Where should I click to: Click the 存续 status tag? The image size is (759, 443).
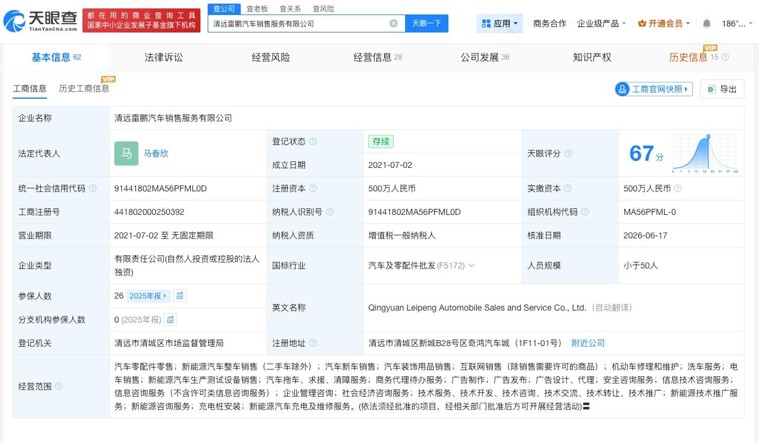381,141
